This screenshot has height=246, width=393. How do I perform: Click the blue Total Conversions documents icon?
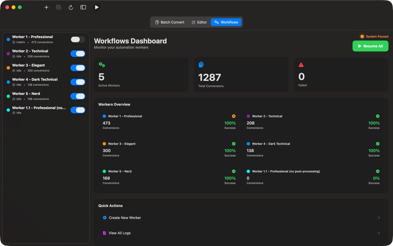coord(201,65)
